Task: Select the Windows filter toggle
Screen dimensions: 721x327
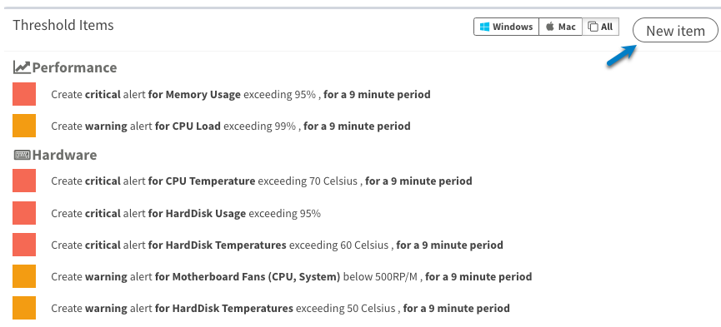Action: click(x=506, y=27)
